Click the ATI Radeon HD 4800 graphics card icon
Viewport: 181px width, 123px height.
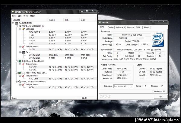(20, 73)
